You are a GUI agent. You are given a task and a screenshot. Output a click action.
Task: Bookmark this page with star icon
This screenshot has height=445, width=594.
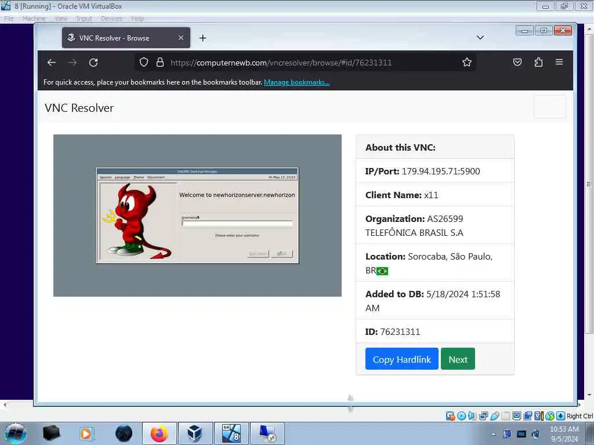click(467, 62)
